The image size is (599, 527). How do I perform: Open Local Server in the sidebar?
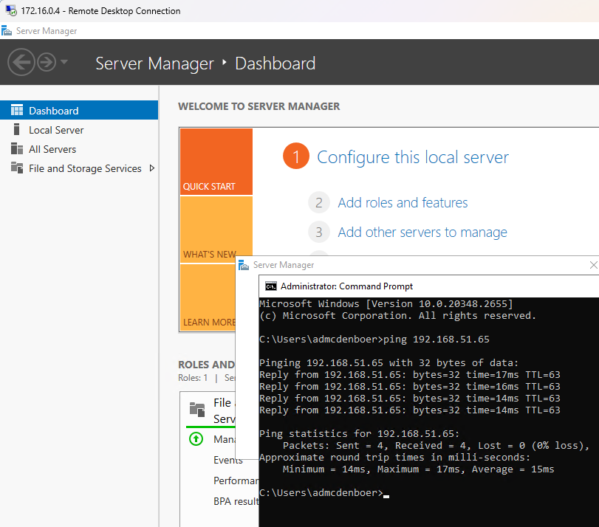tap(56, 130)
